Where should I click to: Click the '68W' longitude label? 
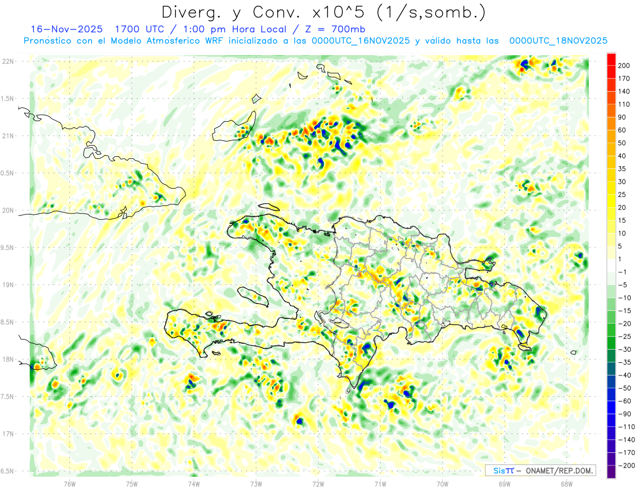[567, 484]
